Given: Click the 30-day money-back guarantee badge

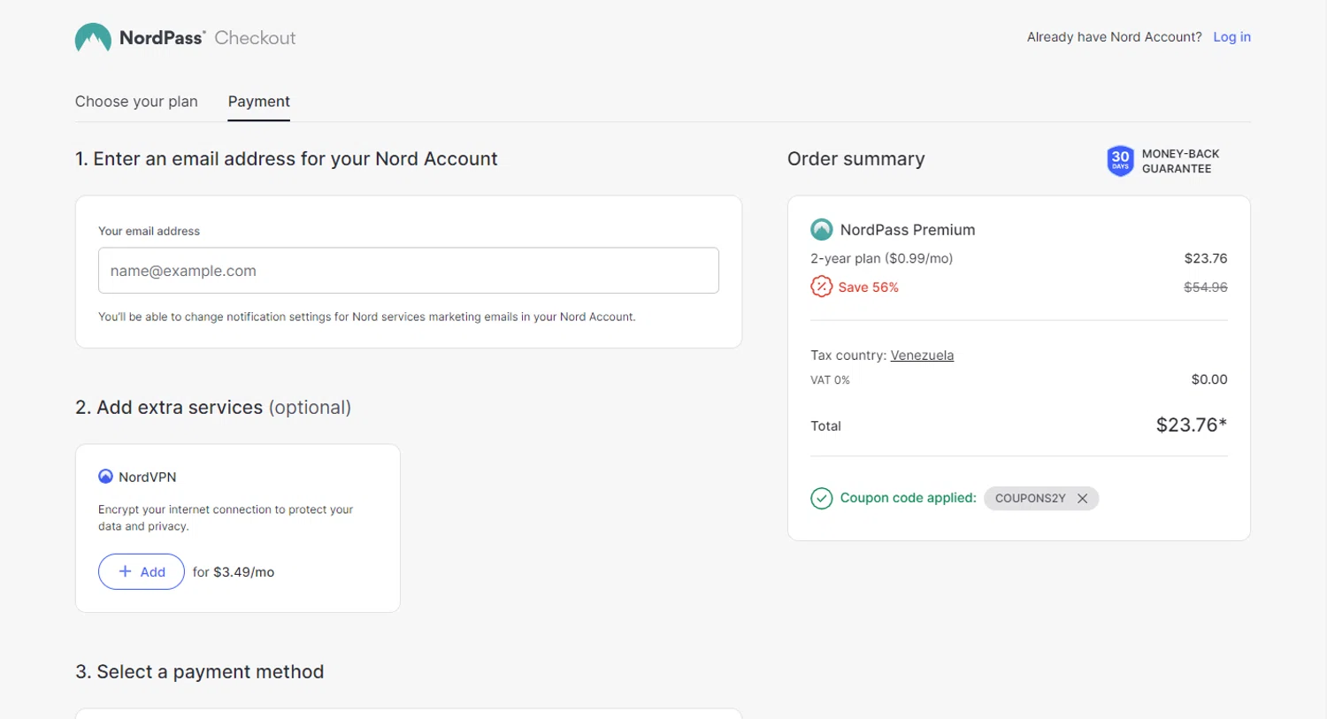Looking at the screenshot, I should click(1163, 161).
